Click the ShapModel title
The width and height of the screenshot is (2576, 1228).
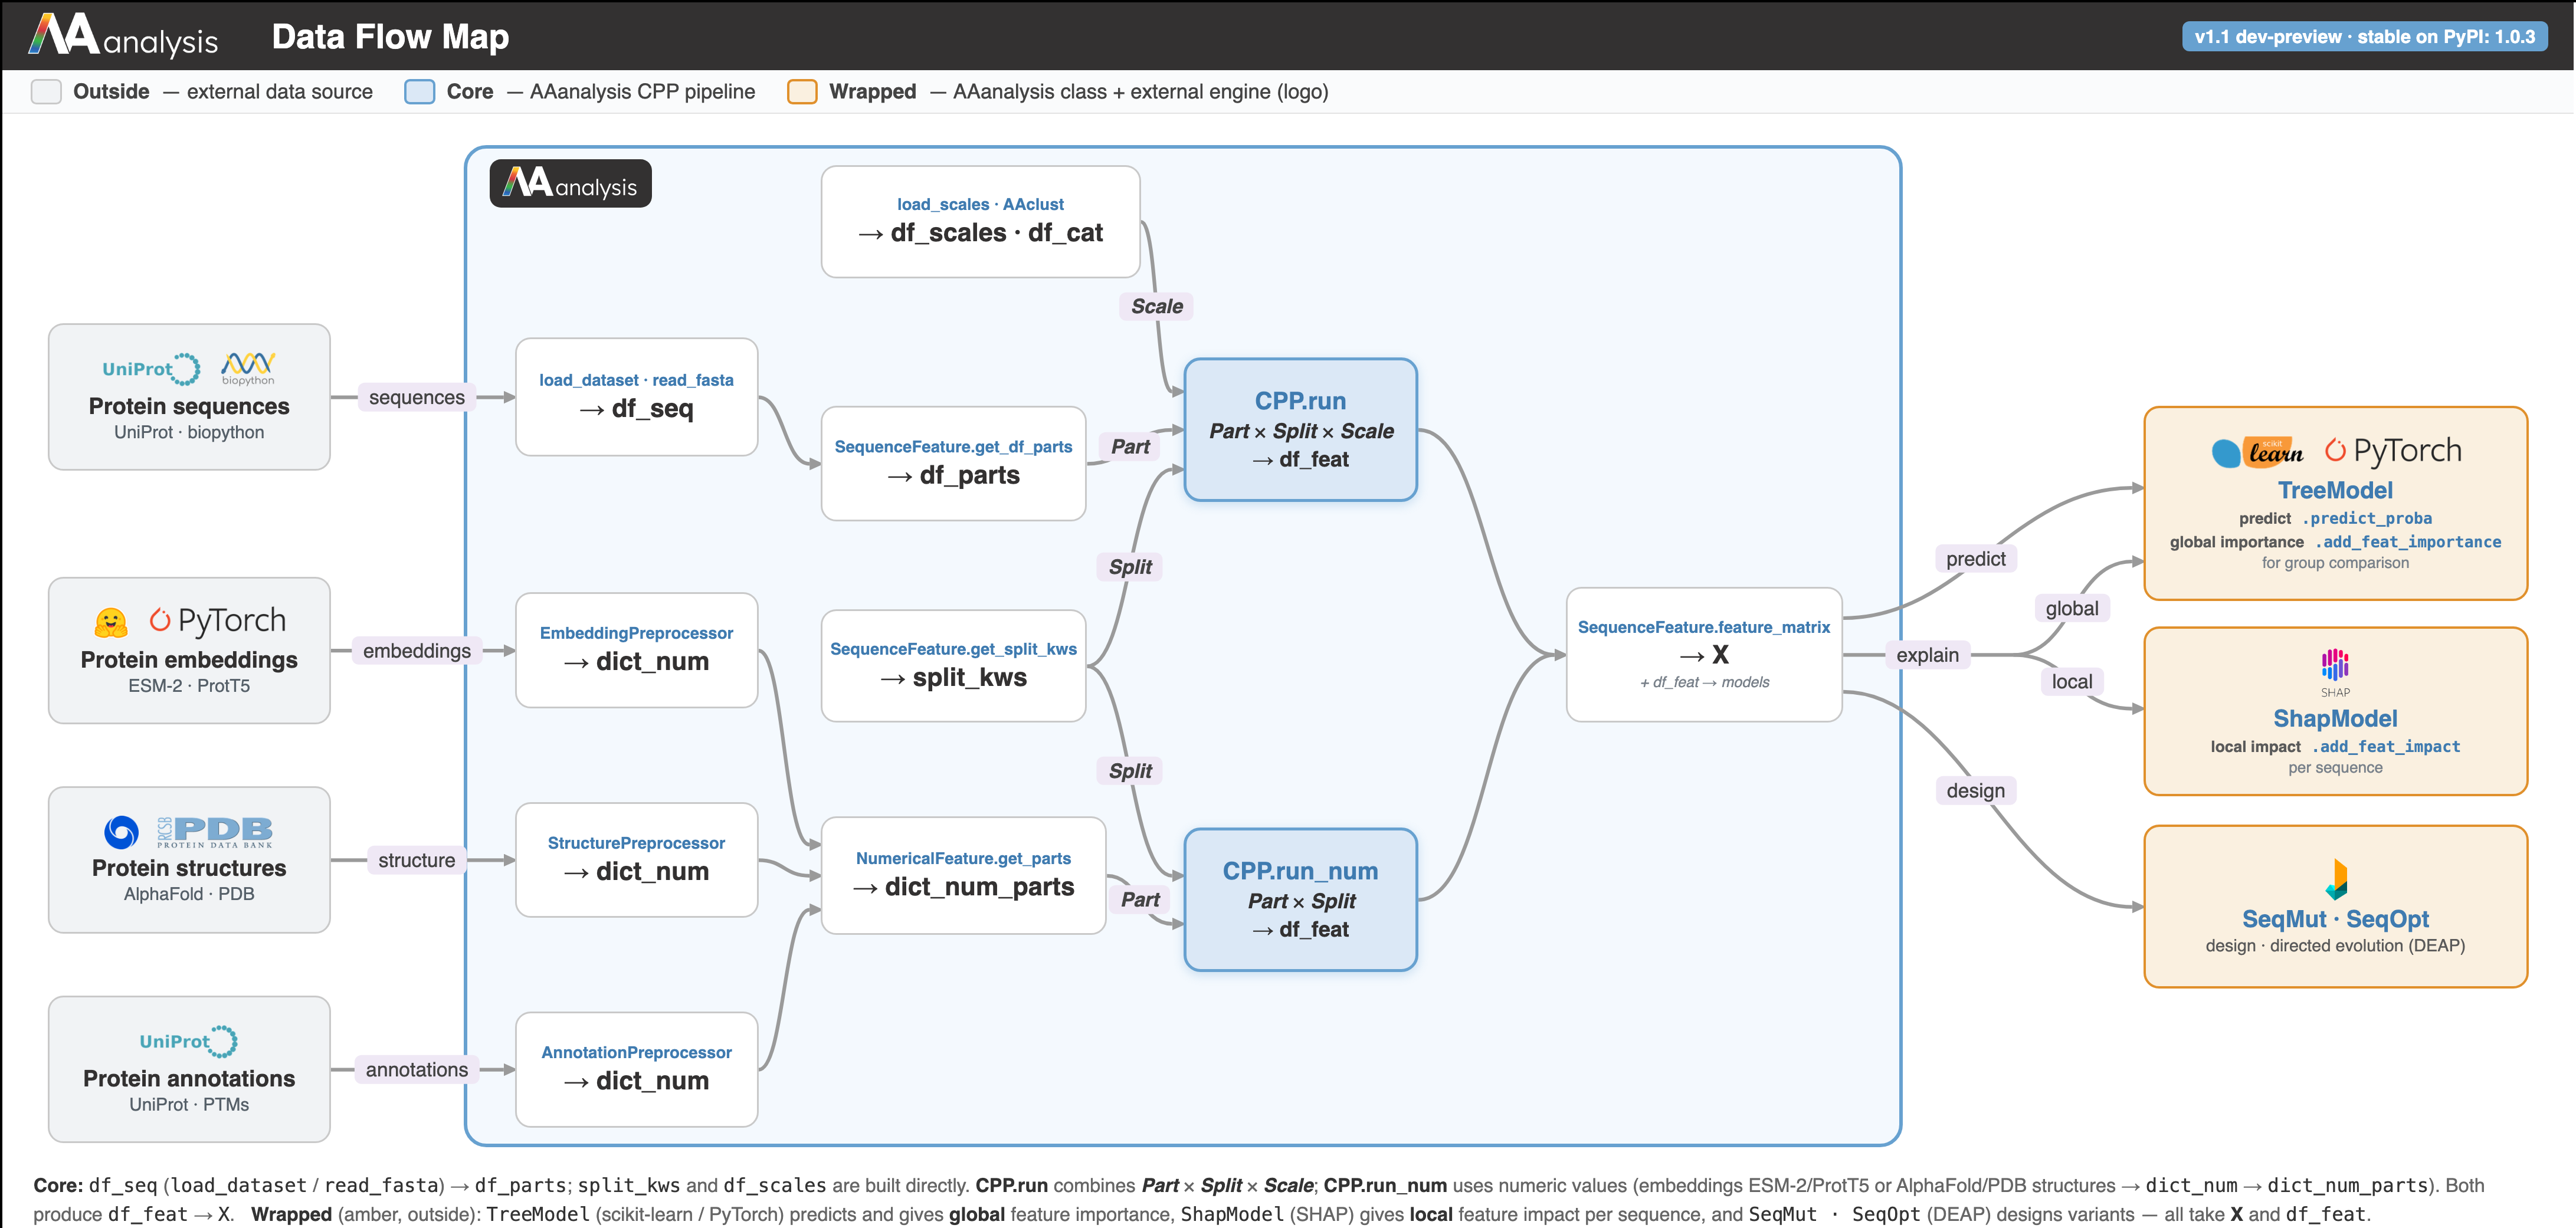[2335, 718]
